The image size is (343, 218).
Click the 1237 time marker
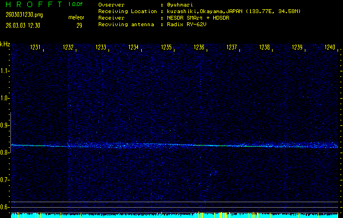(232, 47)
